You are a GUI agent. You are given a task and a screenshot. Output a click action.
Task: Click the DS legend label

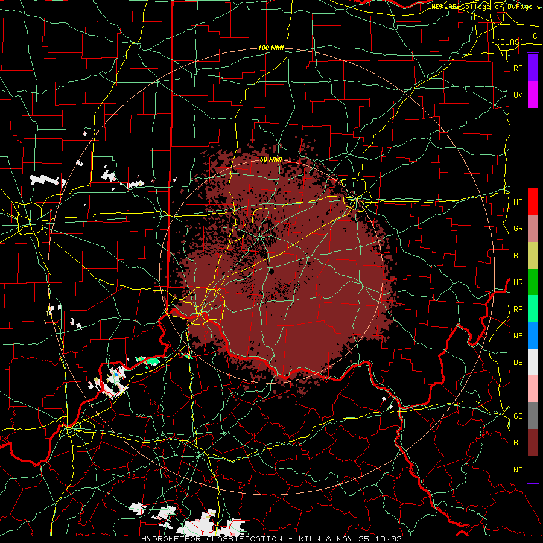518,363
